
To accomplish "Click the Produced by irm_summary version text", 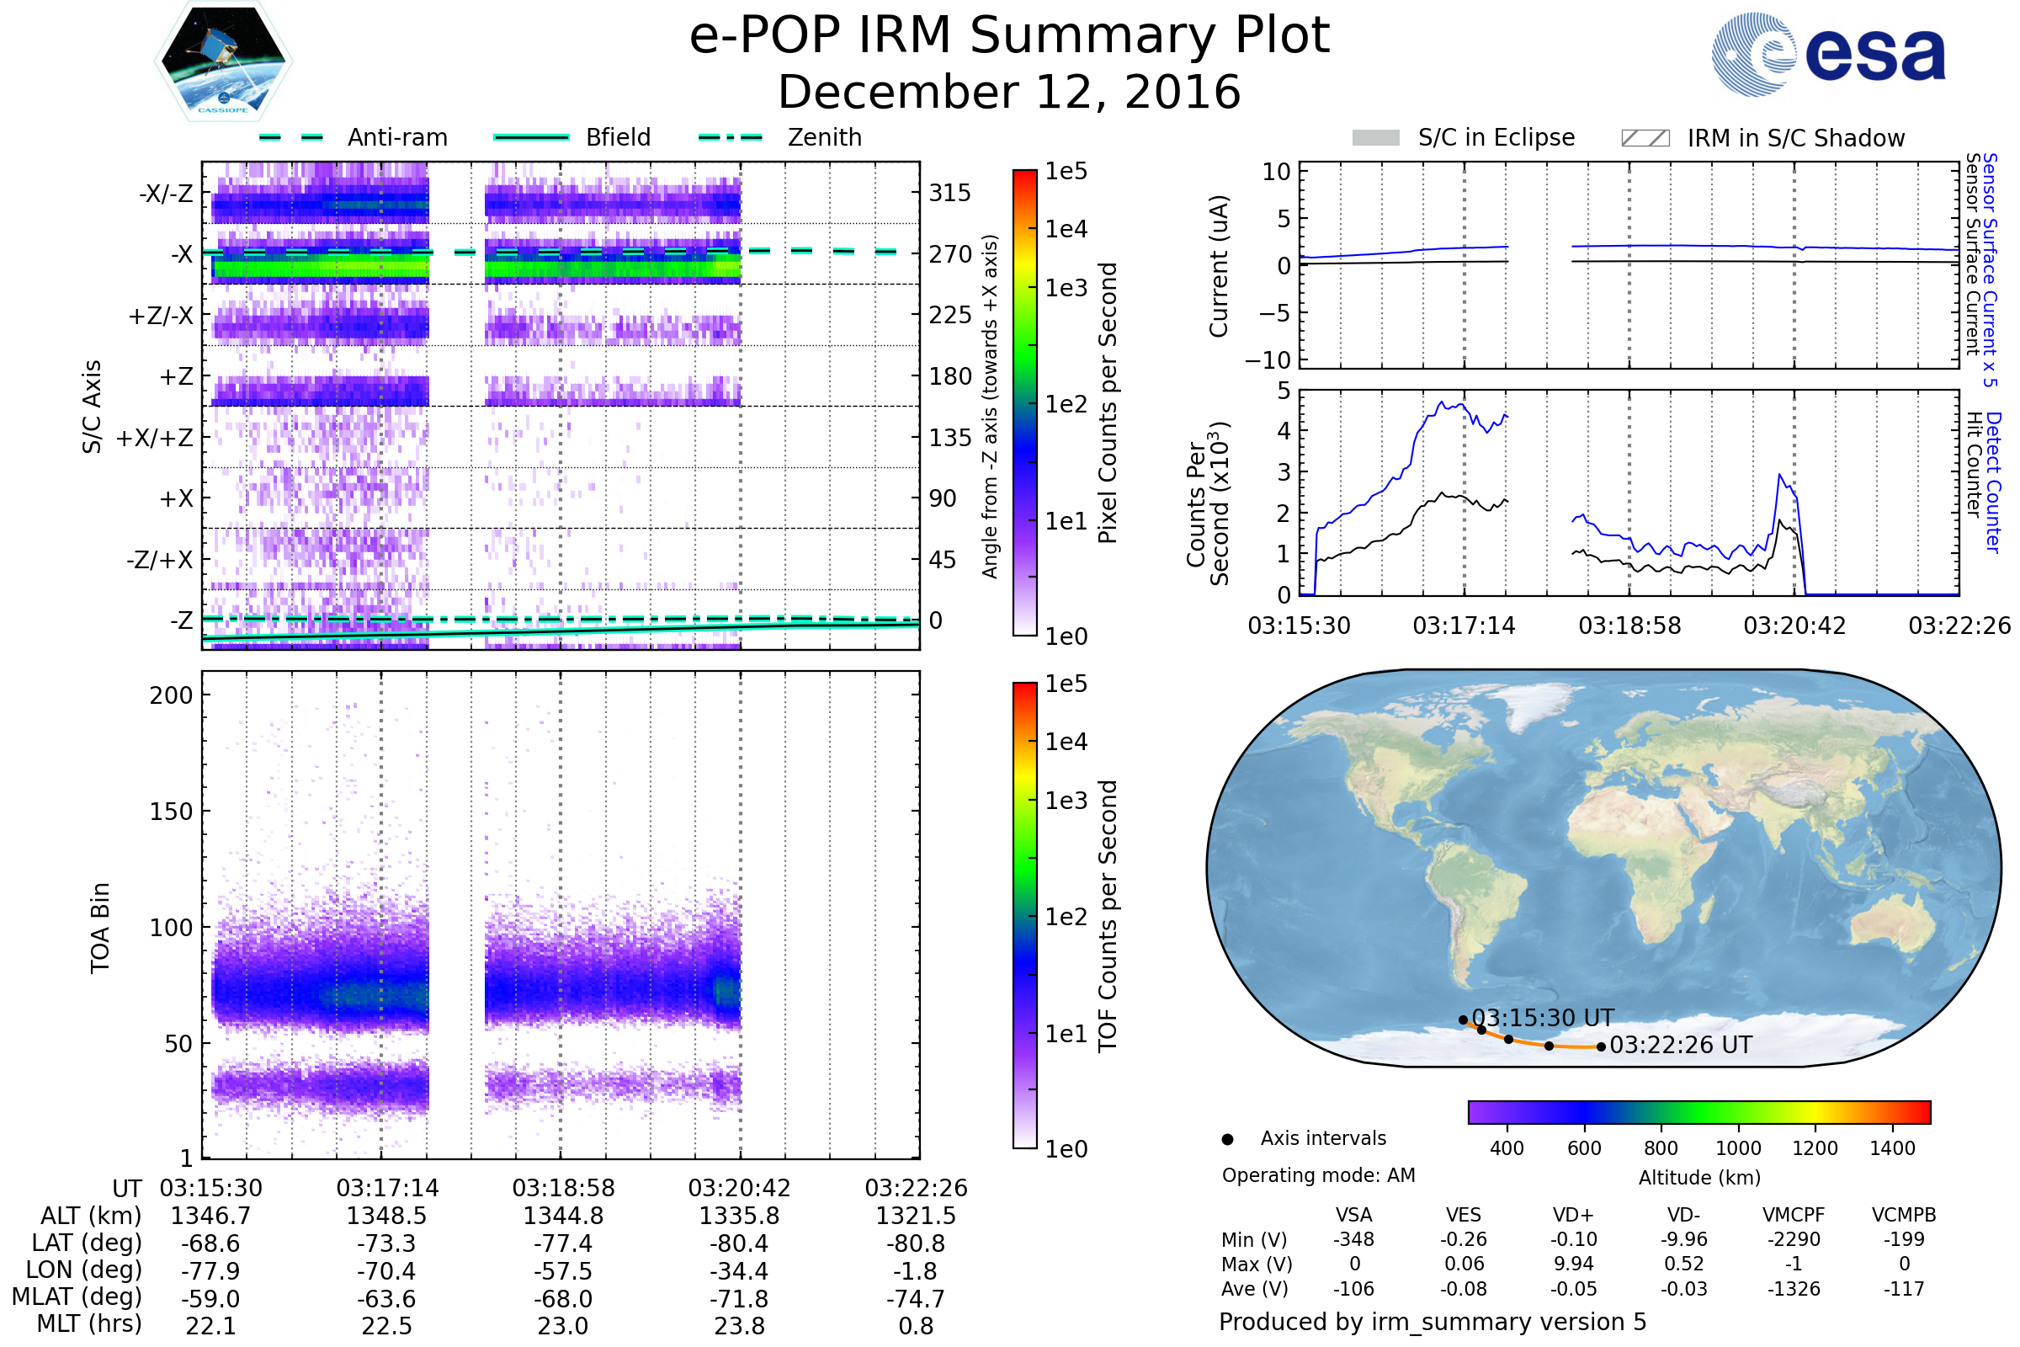I will tap(1432, 1322).
